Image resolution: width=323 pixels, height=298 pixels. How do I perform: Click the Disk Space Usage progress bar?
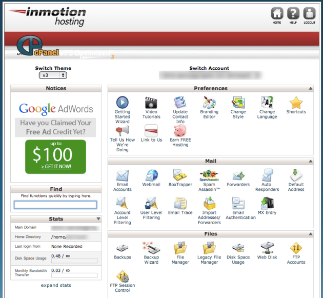[x=74, y=261]
